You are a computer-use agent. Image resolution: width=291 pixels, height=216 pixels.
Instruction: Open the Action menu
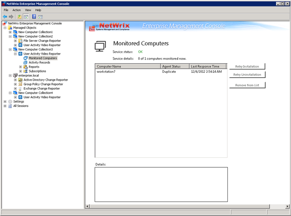click(16, 10)
